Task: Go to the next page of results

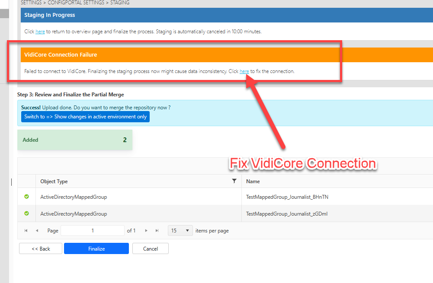Action: (147, 231)
